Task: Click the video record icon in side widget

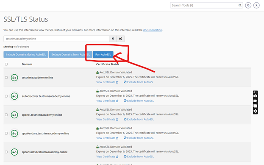Action: pos(255,101)
